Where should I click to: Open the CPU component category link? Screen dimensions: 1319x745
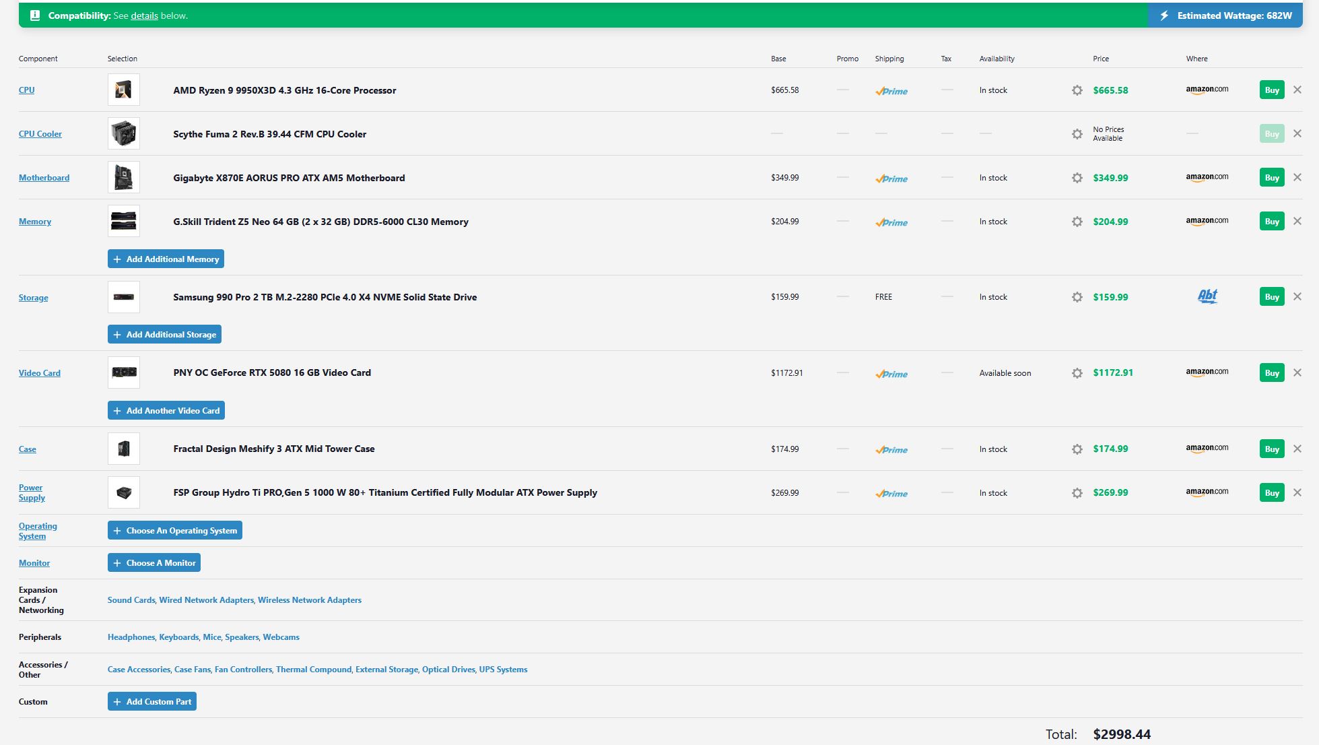pyautogui.click(x=26, y=90)
